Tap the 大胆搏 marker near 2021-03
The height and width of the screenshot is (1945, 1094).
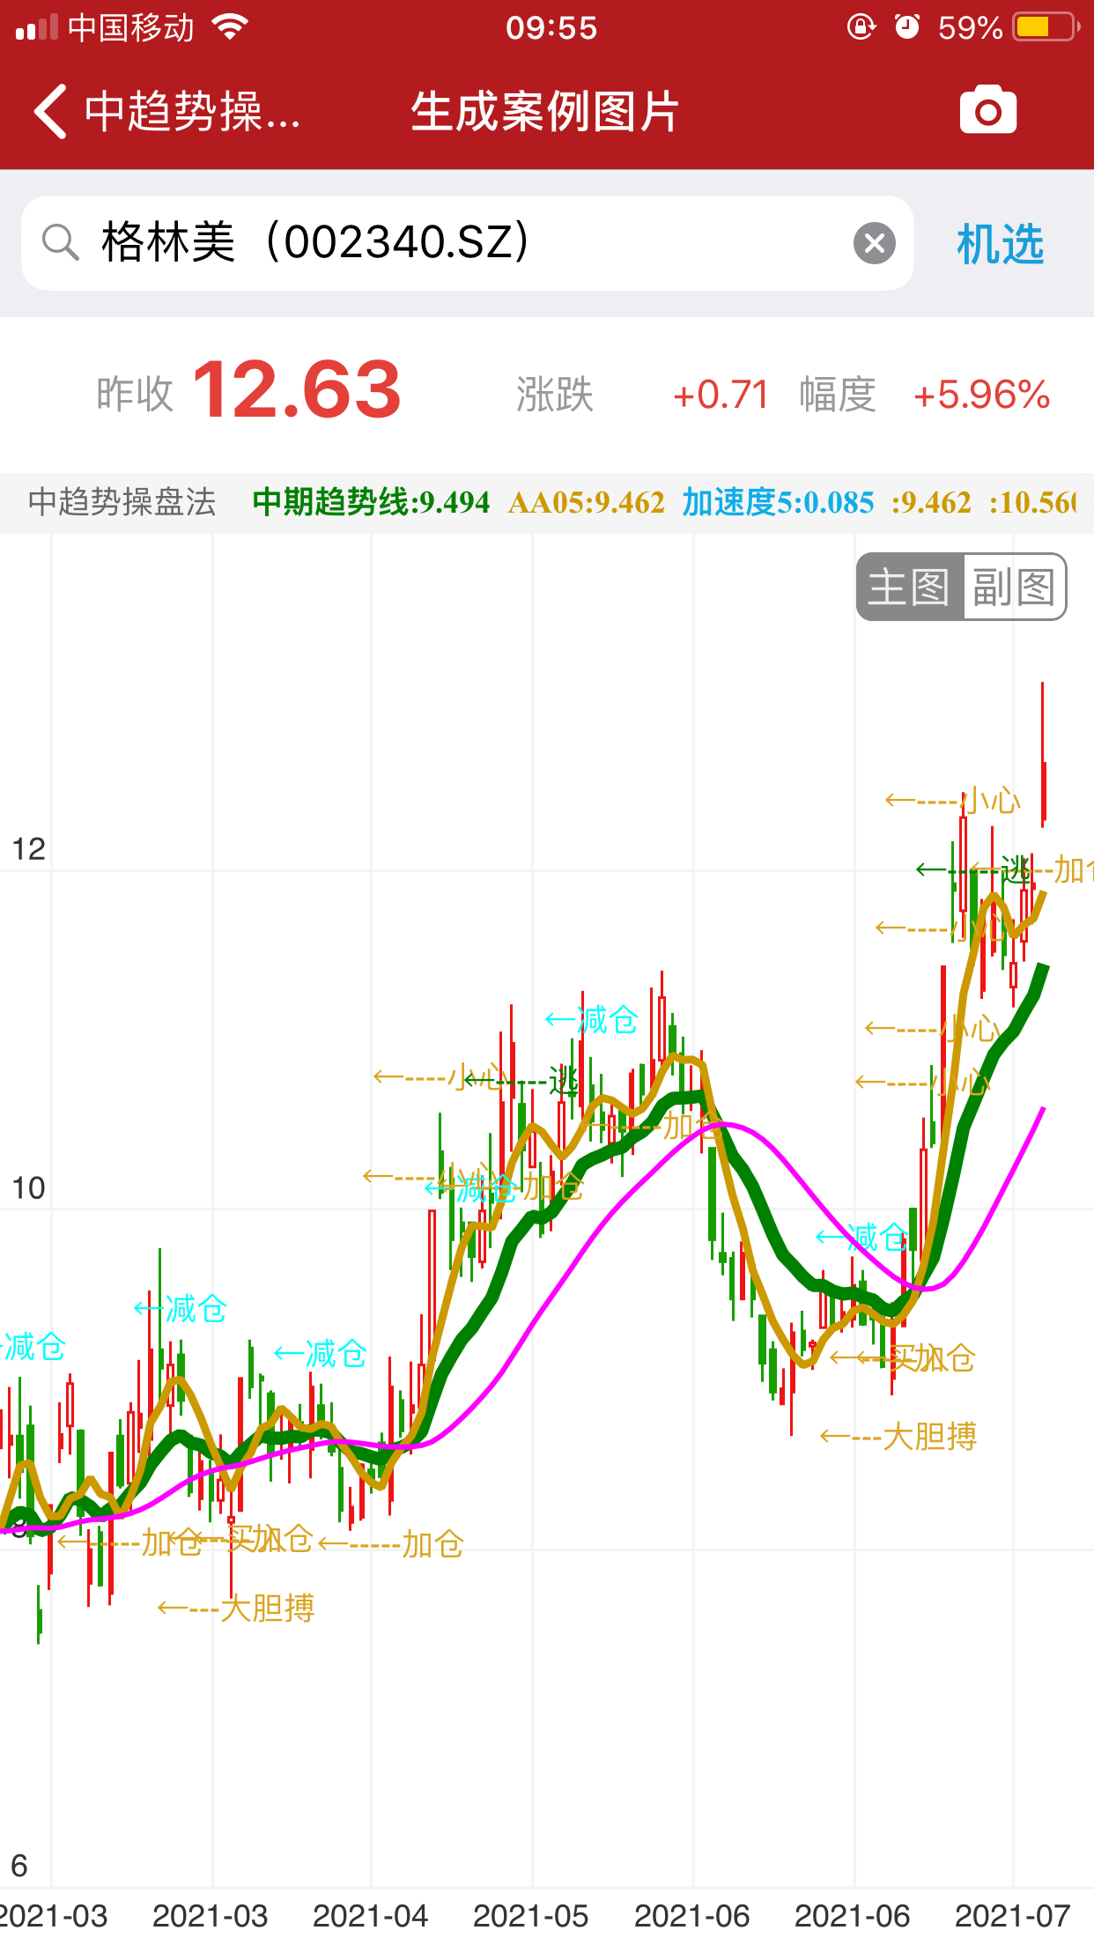266,1608
